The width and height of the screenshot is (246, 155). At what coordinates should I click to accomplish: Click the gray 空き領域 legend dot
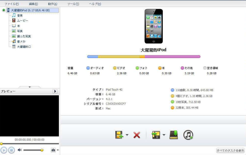205,68
